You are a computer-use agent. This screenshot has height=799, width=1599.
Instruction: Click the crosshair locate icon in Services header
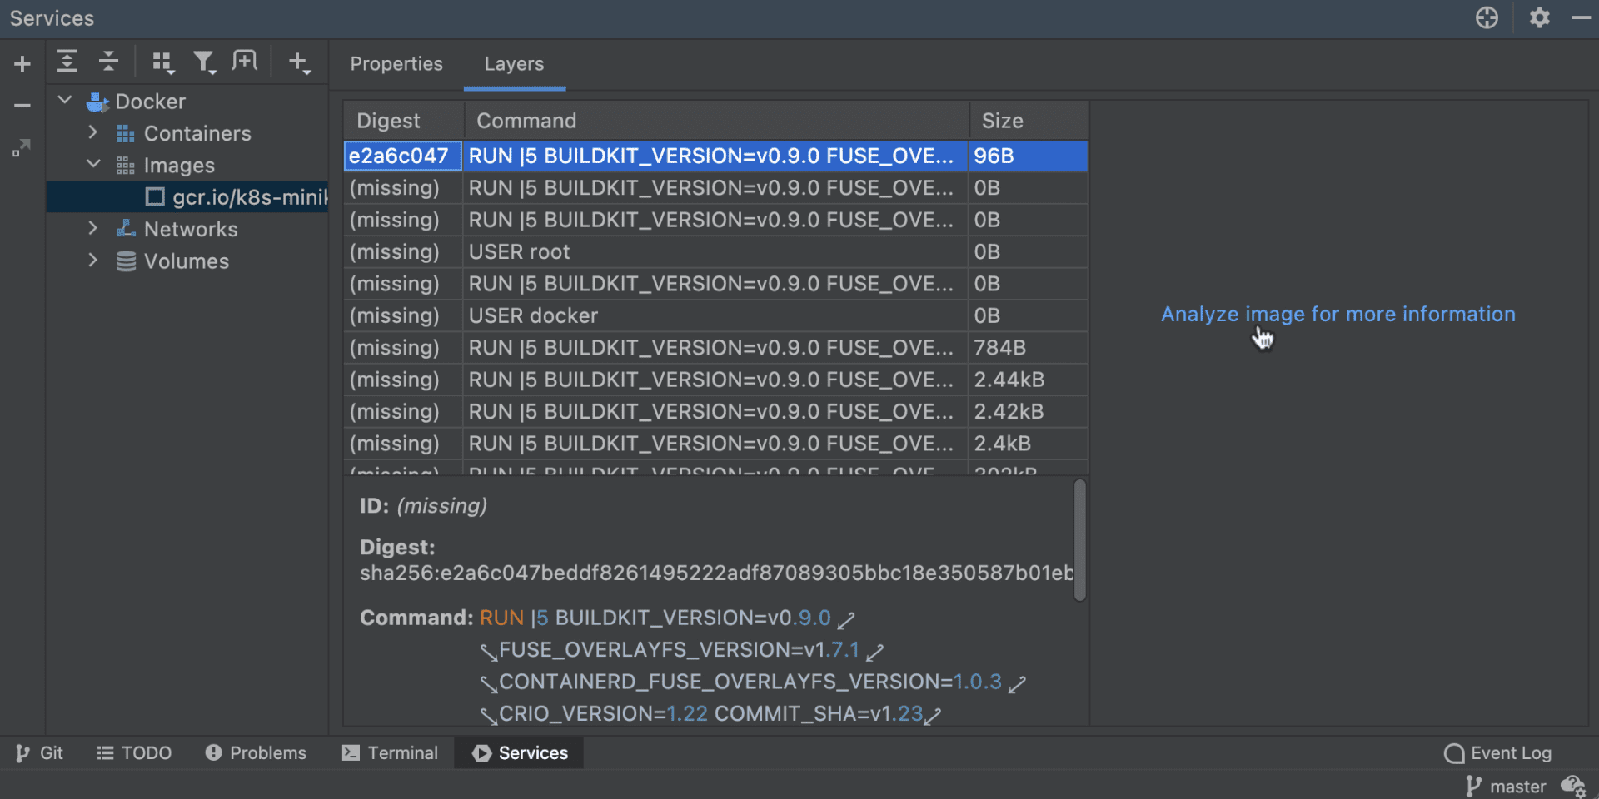(x=1487, y=17)
